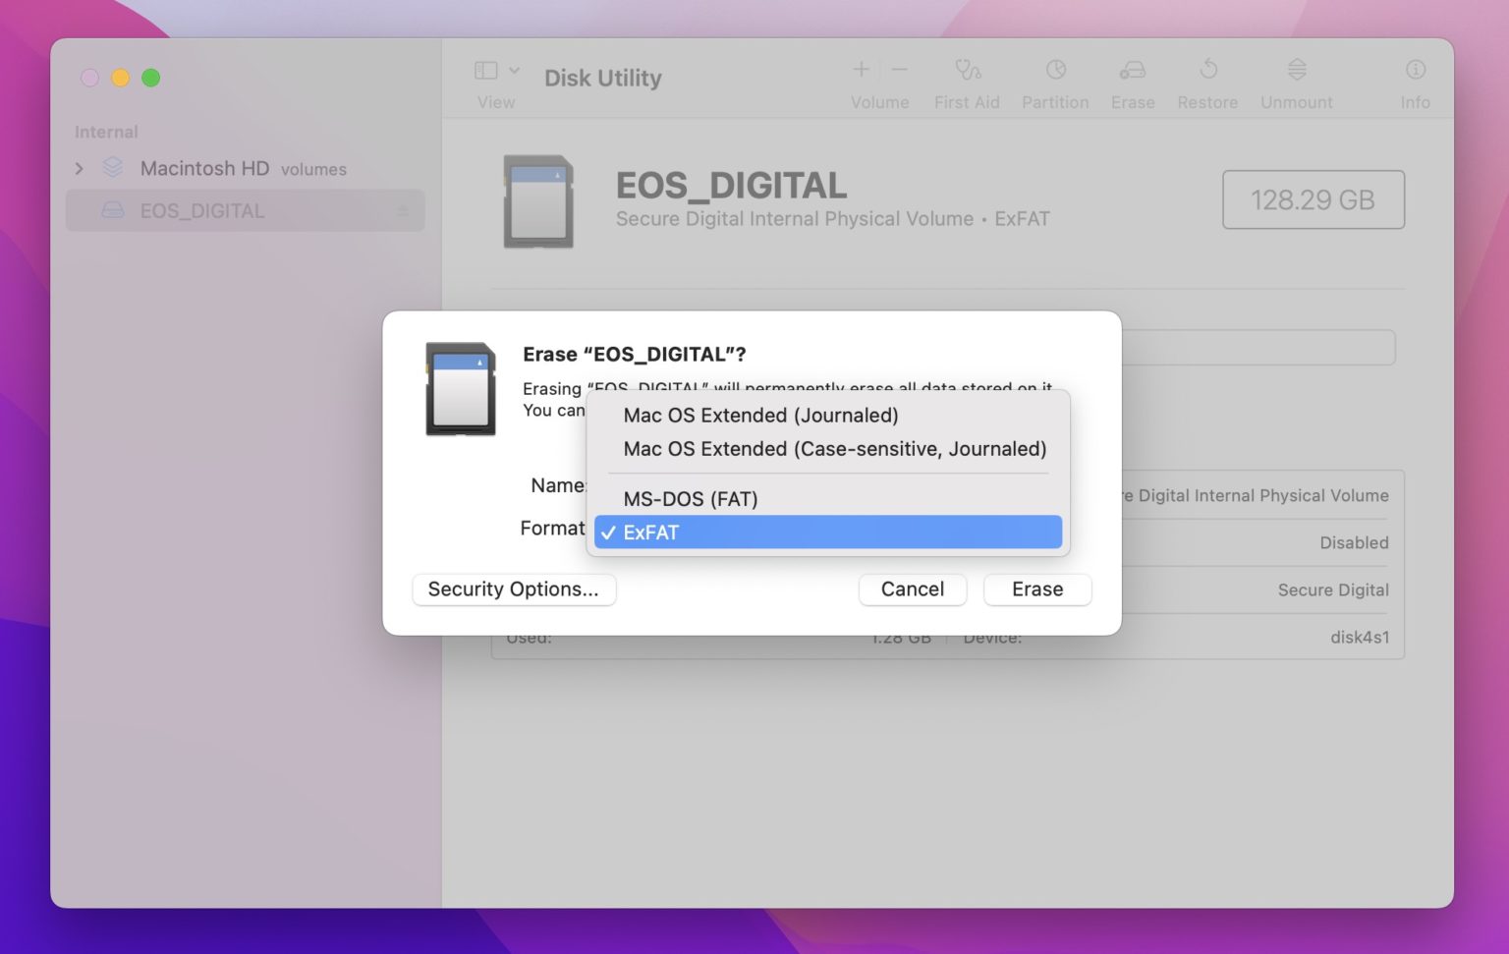The width and height of the screenshot is (1509, 954).
Task: Choose MS-DOS (FAT) format
Action: click(827, 499)
